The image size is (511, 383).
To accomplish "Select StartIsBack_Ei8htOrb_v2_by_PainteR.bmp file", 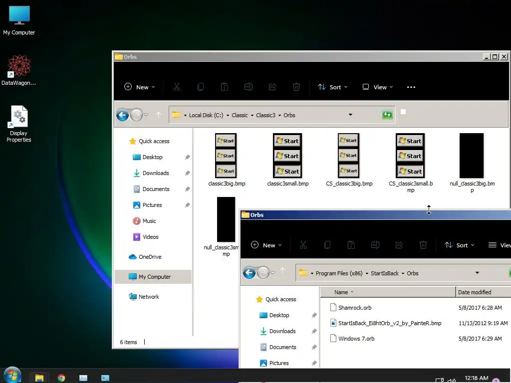I will [386, 323].
